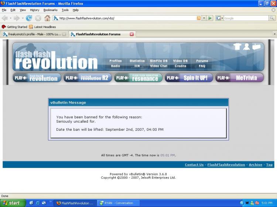Image resolution: width=277 pixels, height=207 pixels.
Task: Click the Back navigation arrow
Action: point(4,18)
